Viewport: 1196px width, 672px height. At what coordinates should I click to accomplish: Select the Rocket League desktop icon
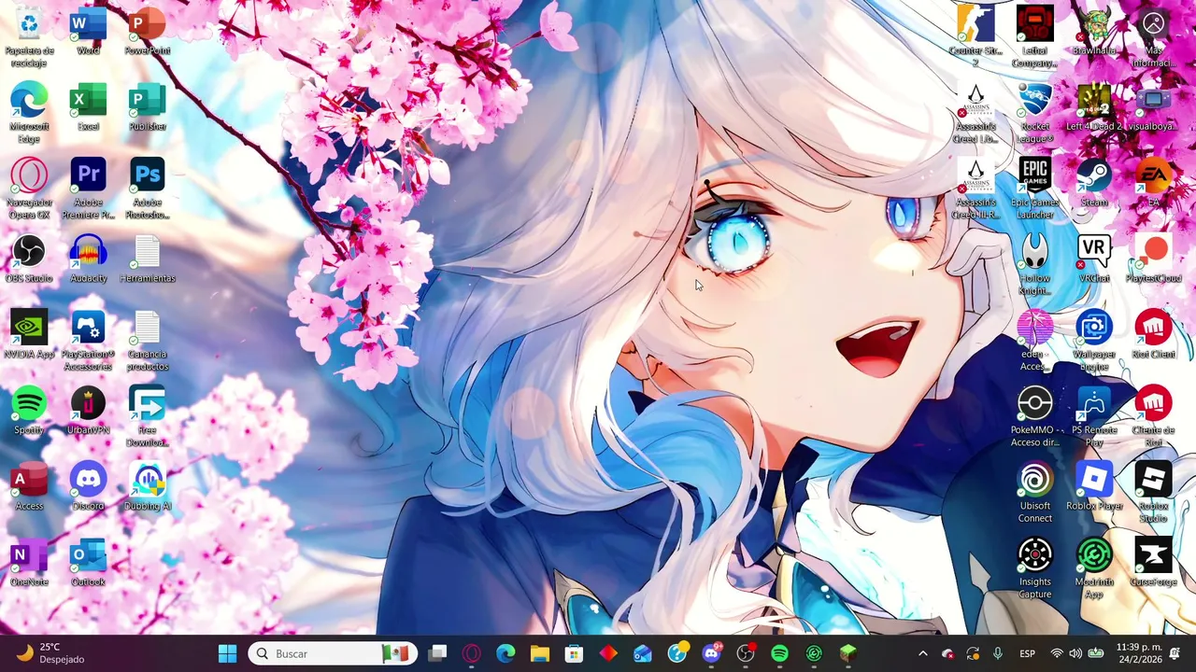point(1034,112)
